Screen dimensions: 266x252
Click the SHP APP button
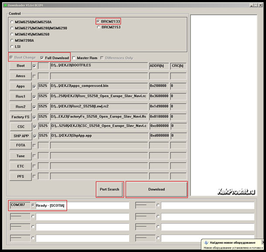[x=20, y=136]
